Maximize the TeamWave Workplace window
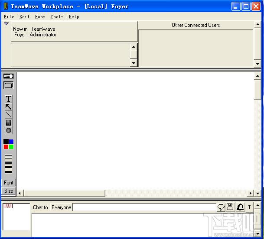The width and height of the screenshot is (264, 239). pyautogui.click(x=246, y=6)
